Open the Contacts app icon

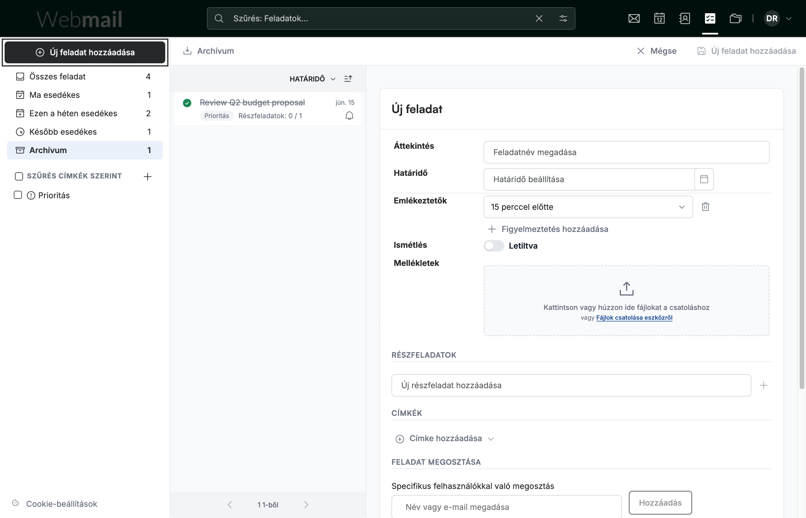click(x=685, y=18)
